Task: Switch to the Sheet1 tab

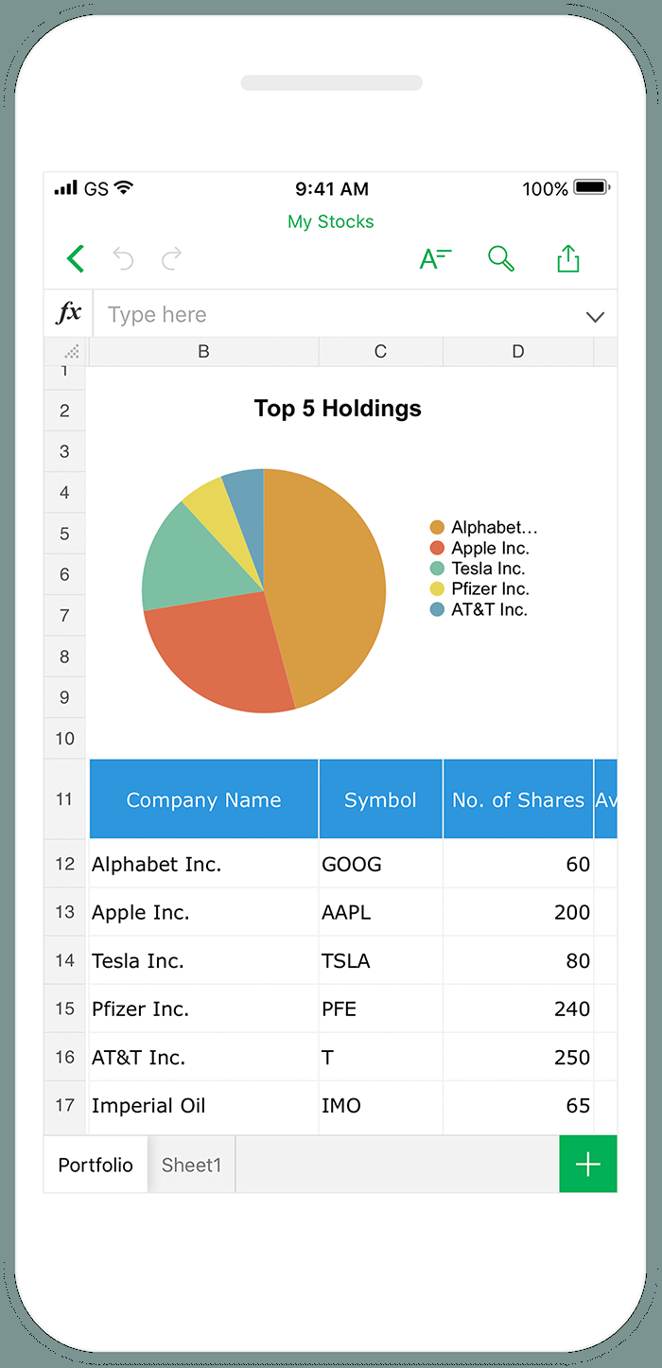Action: click(191, 1165)
